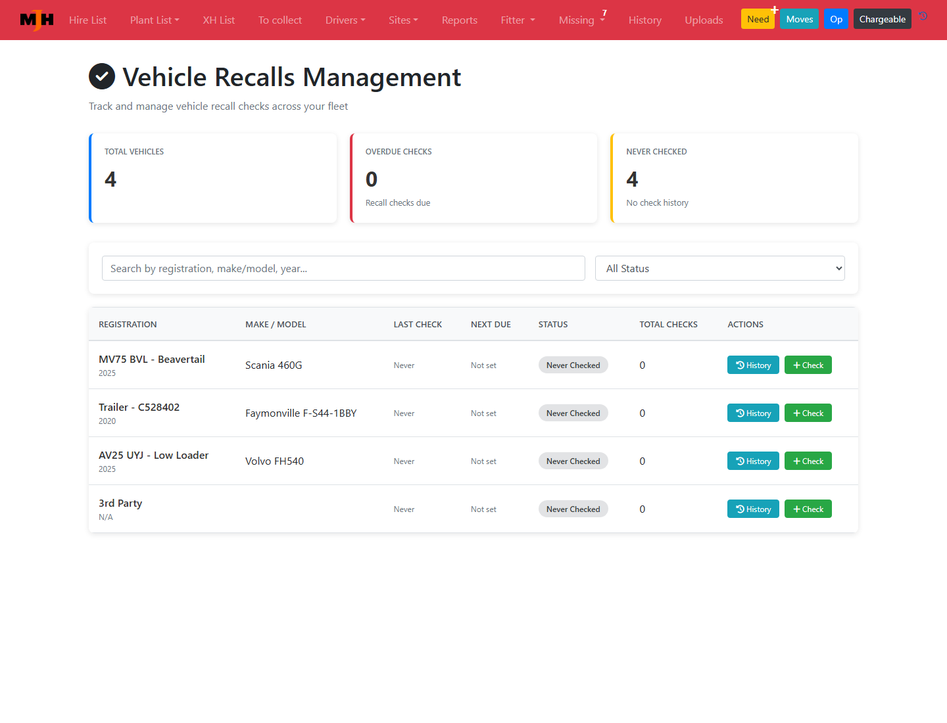Open the All Status filter dropdown
This screenshot has width=947, height=723.
[719, 268]
